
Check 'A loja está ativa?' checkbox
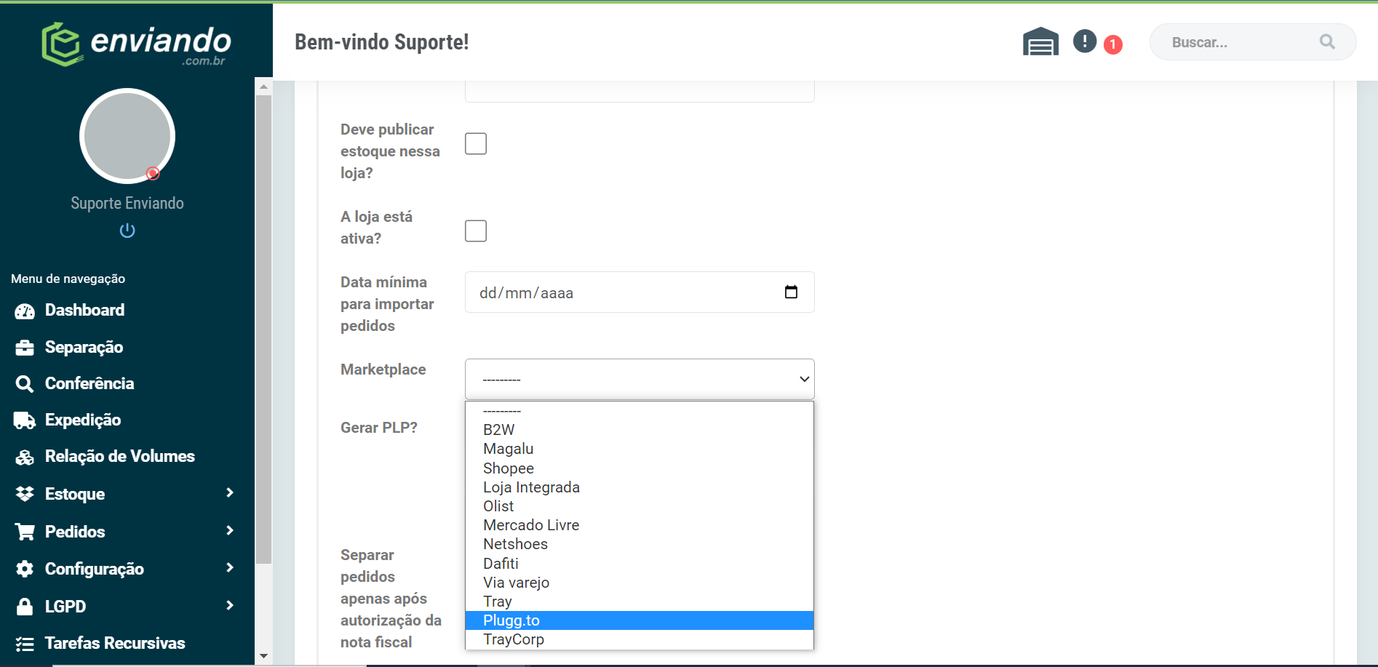[476, 231]
